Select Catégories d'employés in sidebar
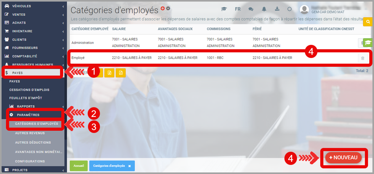 [36, 124]
